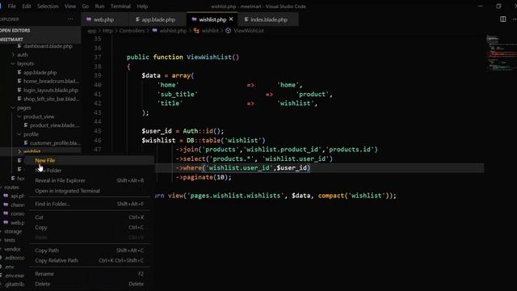
Task: Switch to the app.blade.php tab
Action: click(x=158, y=19)
